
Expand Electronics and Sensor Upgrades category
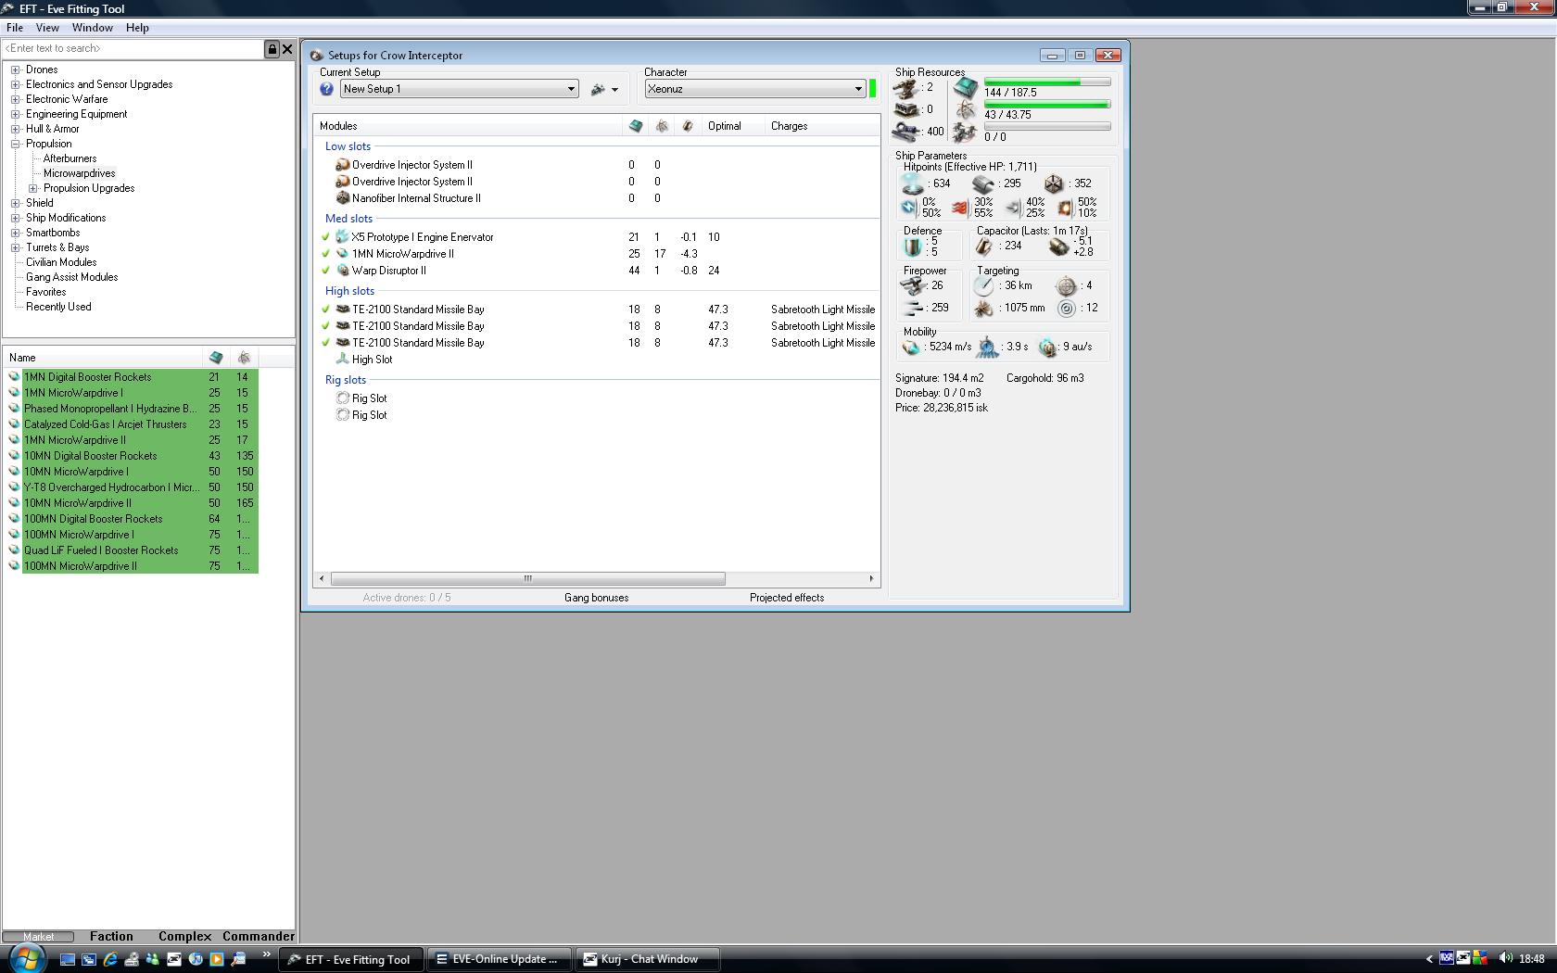tap(16, 84)
